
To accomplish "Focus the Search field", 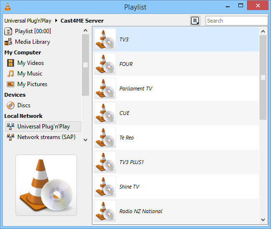I will [x=236, y=21].
